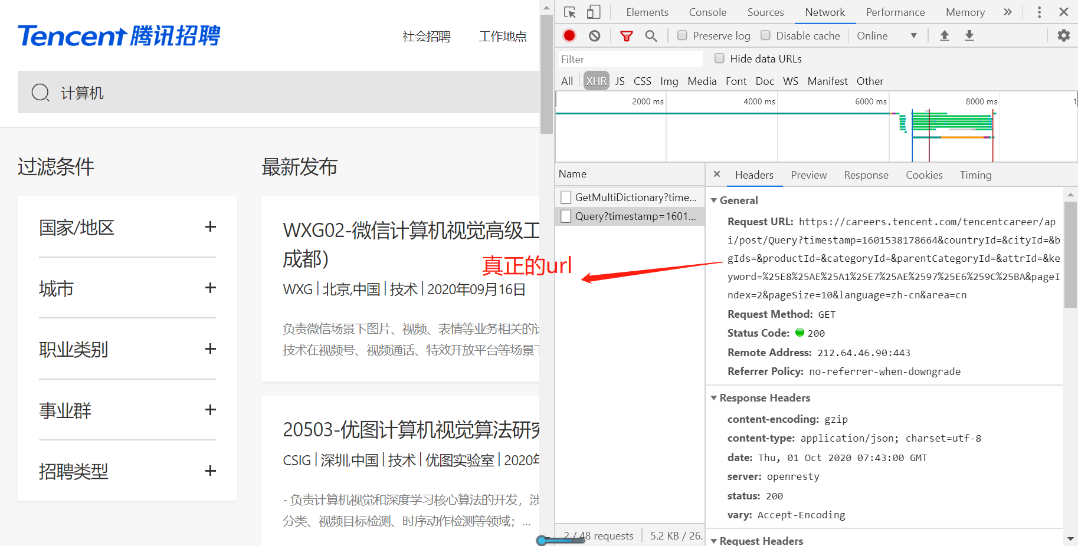
Task: Click the Filter text input
Action: 630,59
